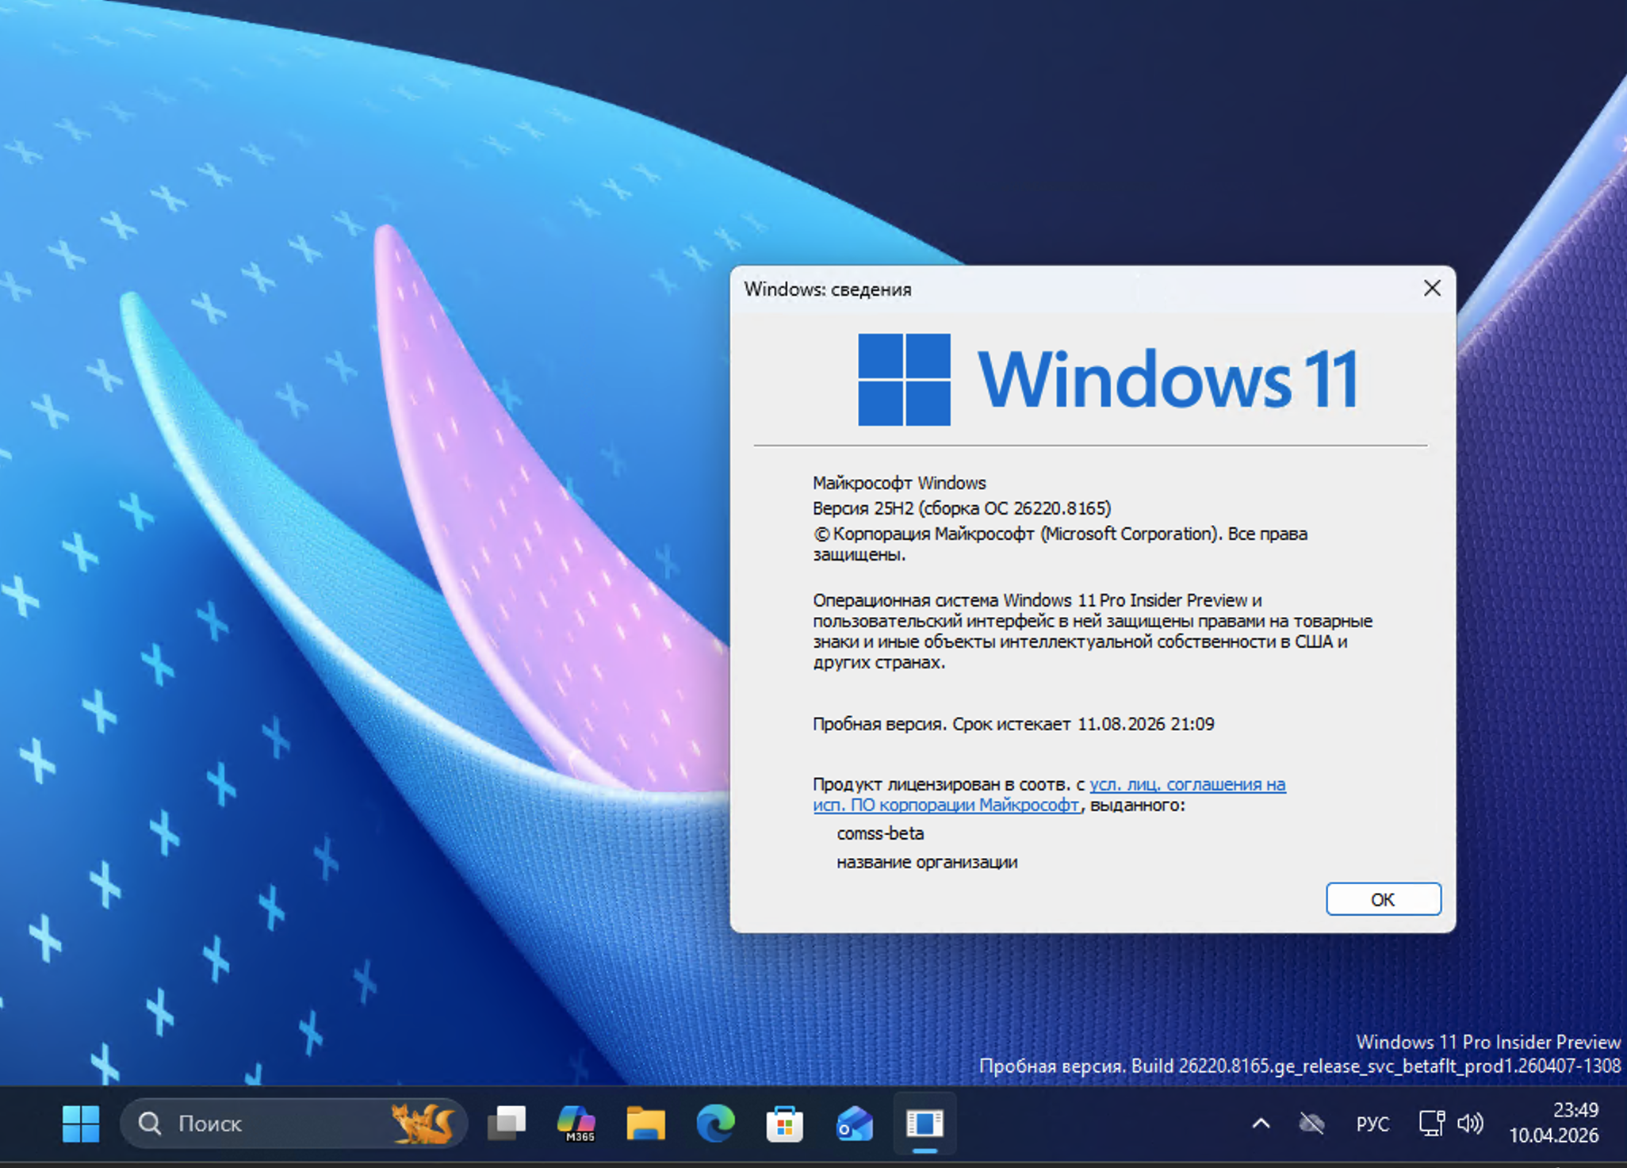Click the OneDrive cloud icon in the tray

pyautogui.click(x=1311, y=1123)
